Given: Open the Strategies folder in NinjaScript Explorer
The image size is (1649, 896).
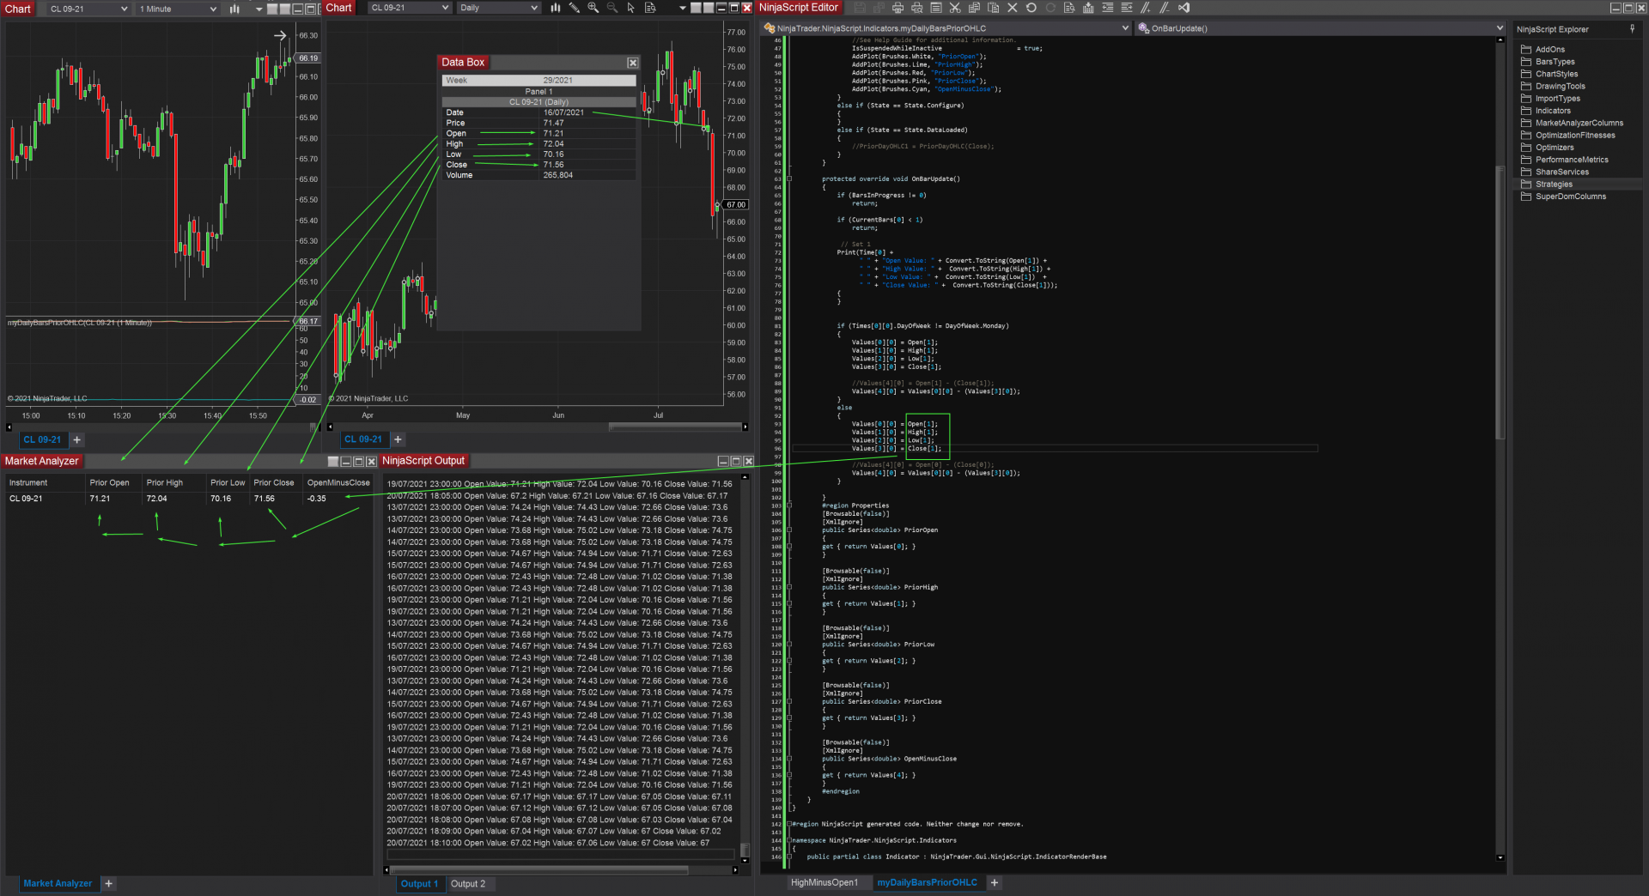Looking at the screenshot, I should pos(1554,185).
